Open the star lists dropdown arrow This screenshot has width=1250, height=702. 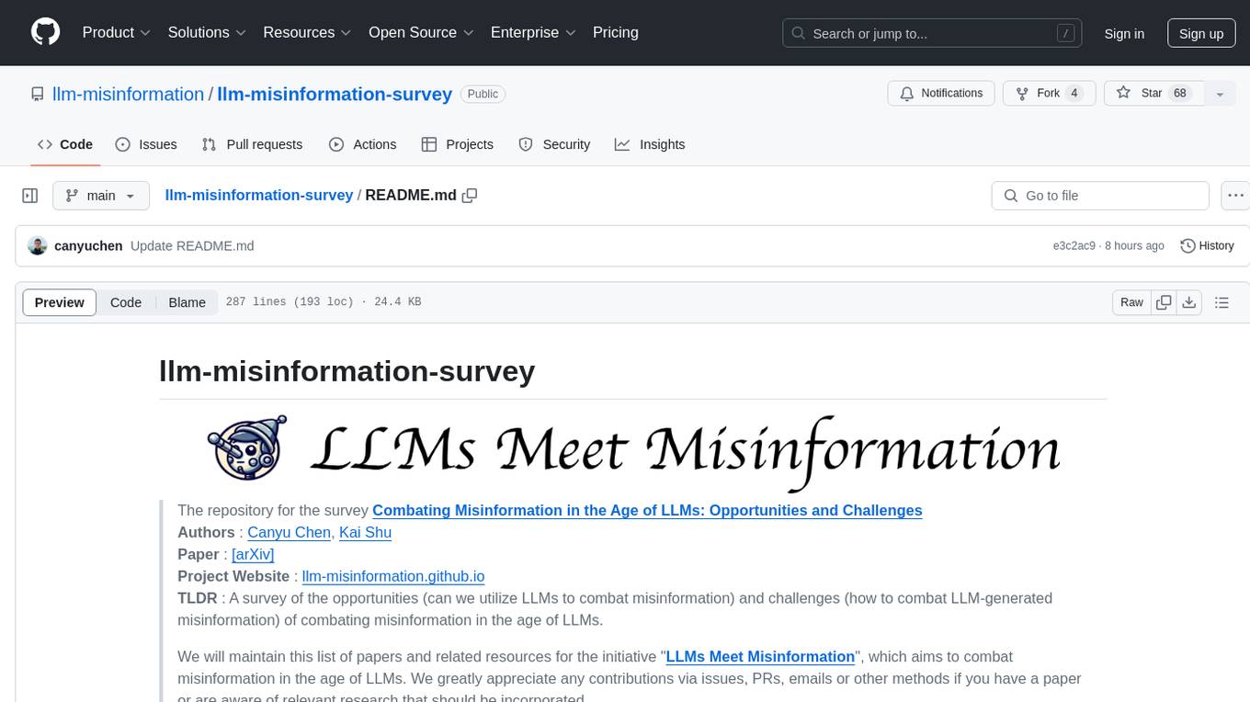[x=1220, y=93]
